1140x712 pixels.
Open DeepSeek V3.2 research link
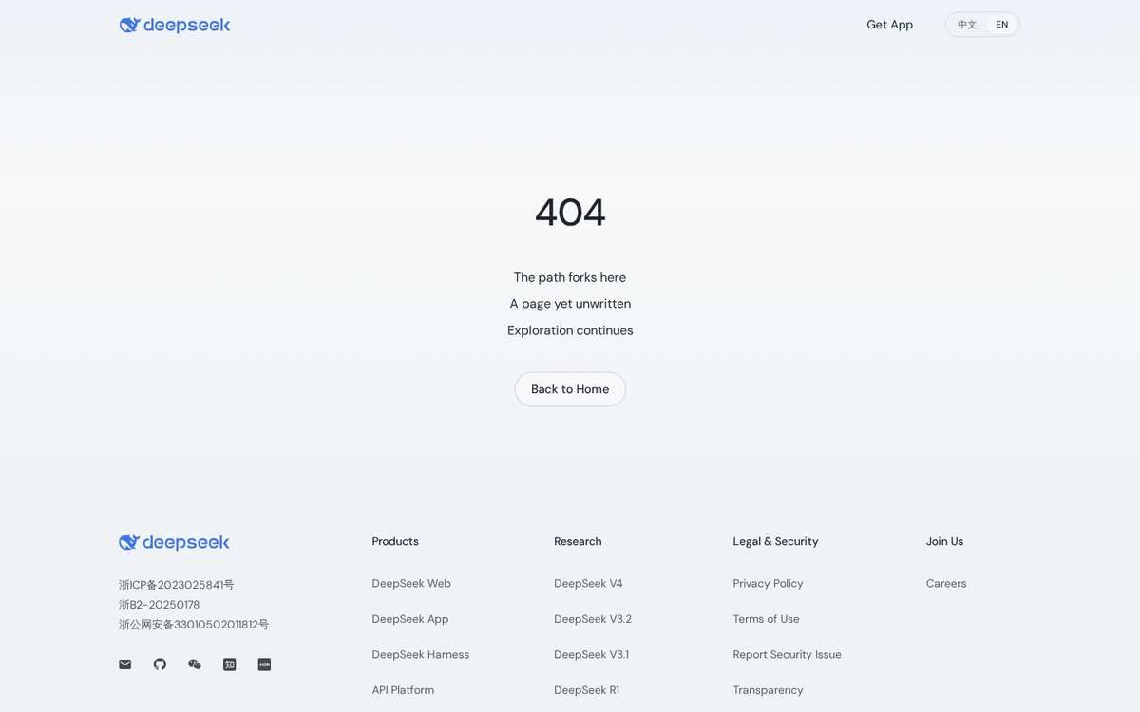tap(593, 619)
